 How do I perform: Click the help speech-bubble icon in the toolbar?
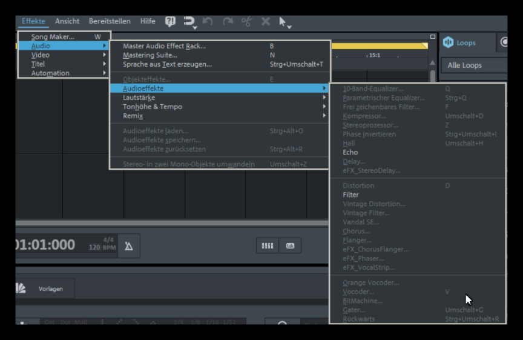point(170,21)
